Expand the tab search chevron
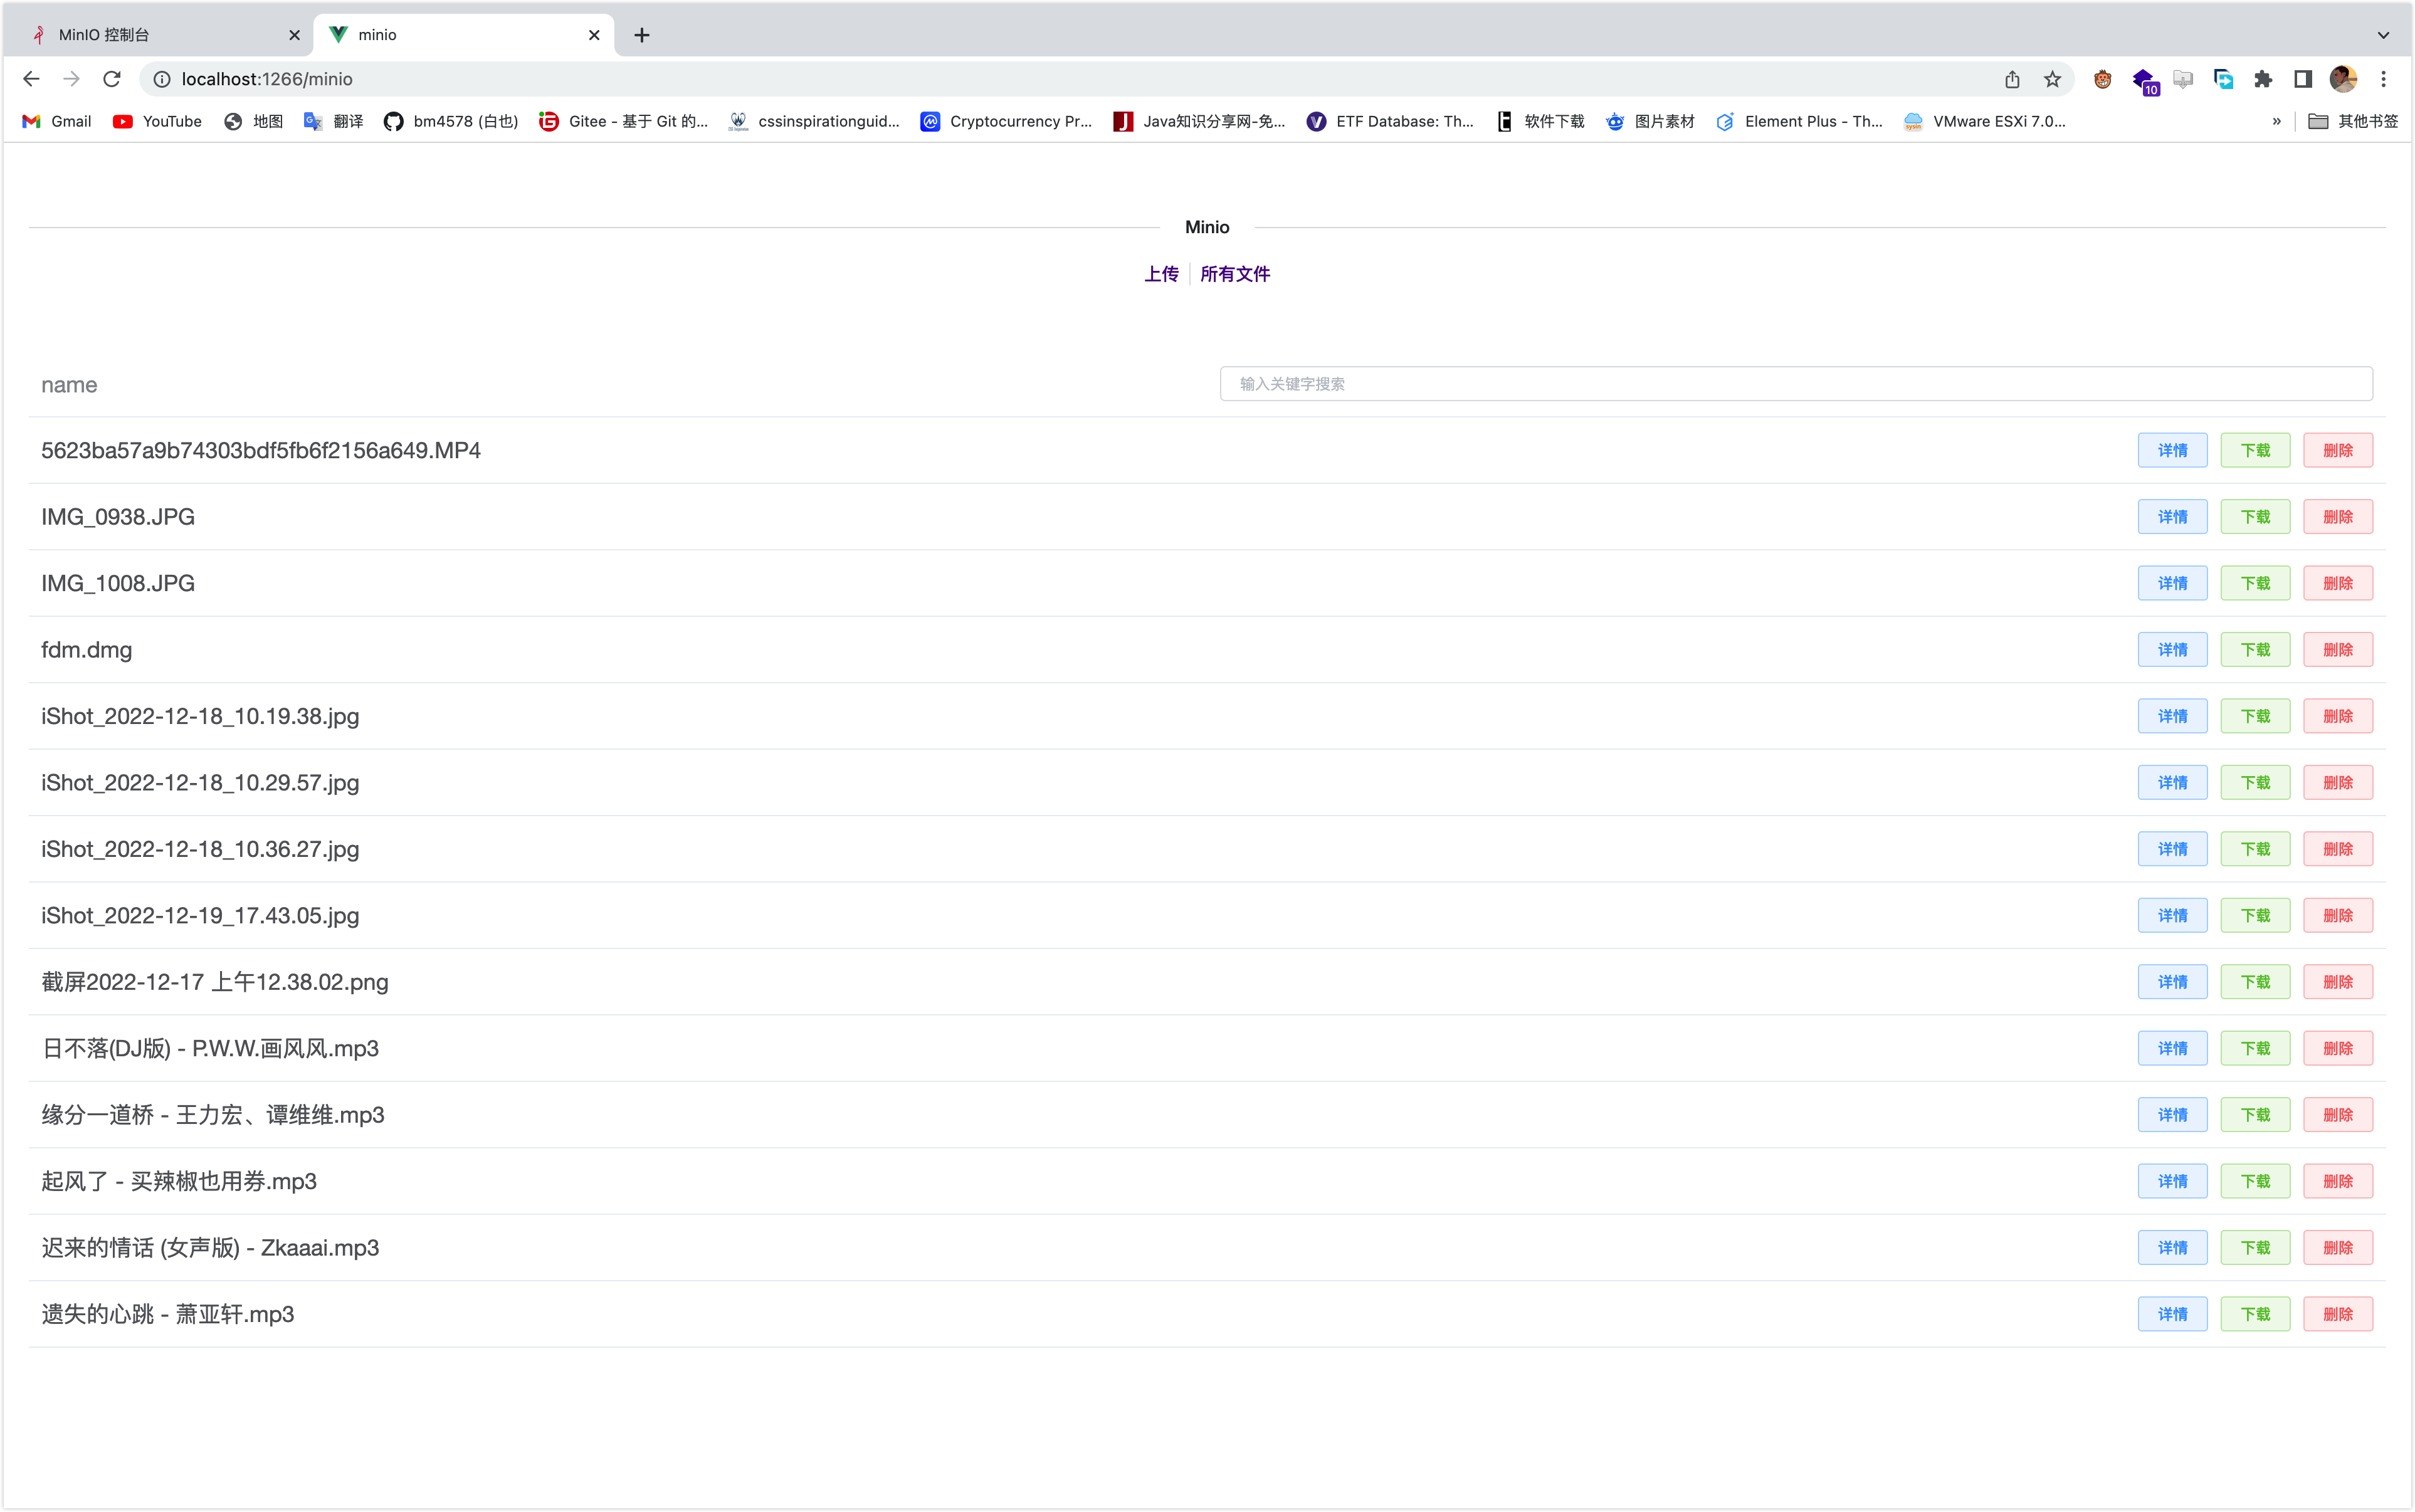 (2384, 35)
